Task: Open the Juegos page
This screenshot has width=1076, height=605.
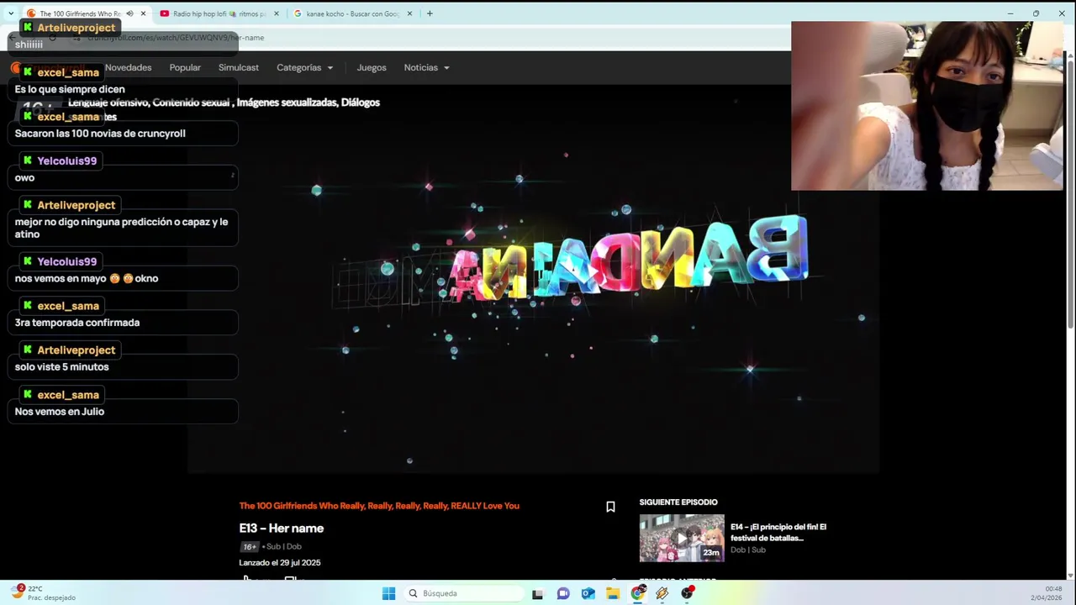Action: tap(372, 67)
